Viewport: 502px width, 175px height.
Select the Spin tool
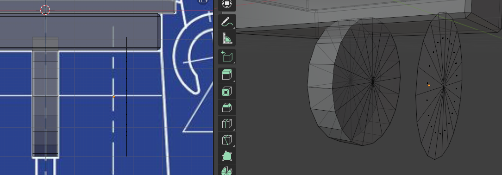[227, 170]
